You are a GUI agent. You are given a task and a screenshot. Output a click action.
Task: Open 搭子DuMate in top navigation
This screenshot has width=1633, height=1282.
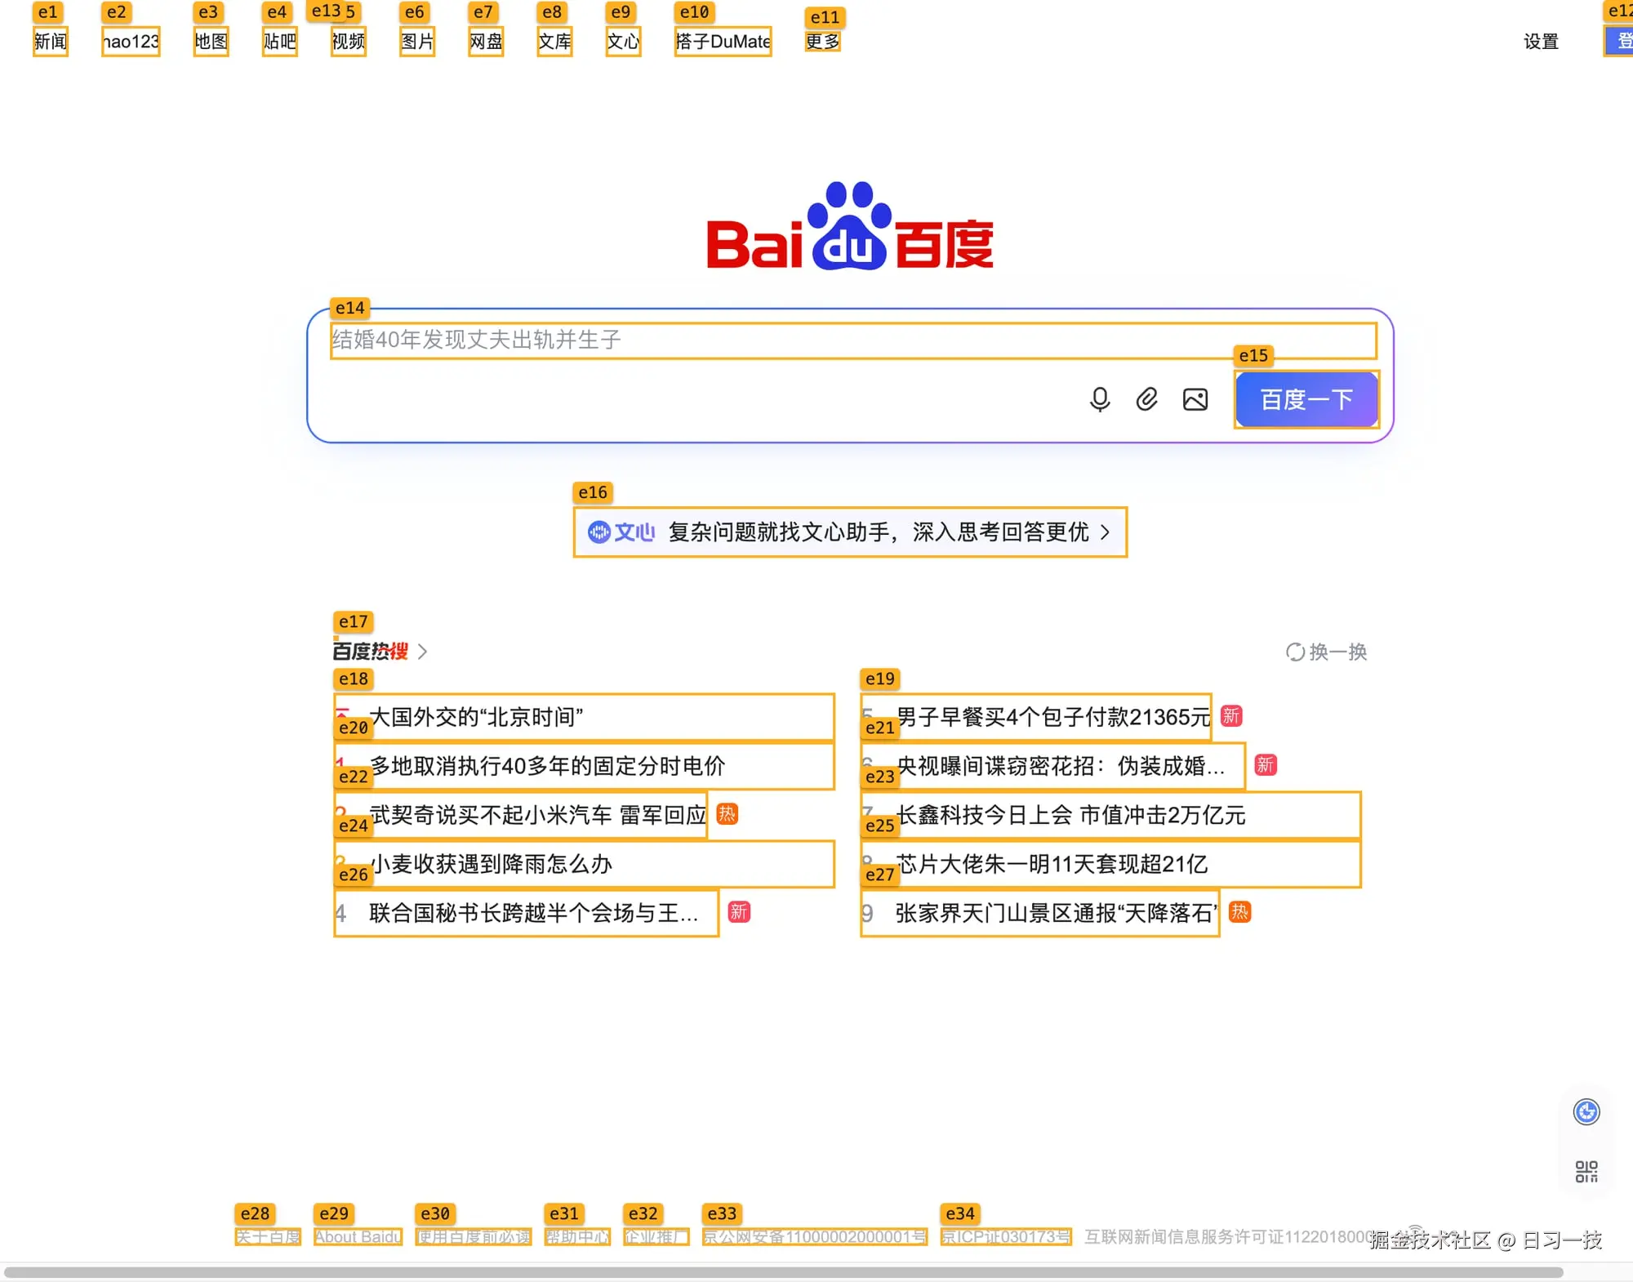(723, 41)
